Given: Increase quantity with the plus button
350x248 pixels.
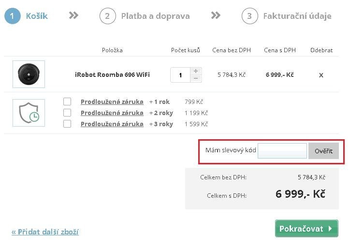Looking at the screenshot, I should pos(196,71).
